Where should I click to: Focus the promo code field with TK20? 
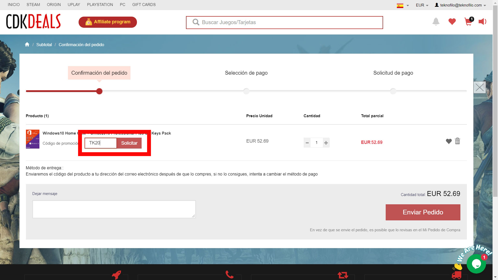point(101,143)
